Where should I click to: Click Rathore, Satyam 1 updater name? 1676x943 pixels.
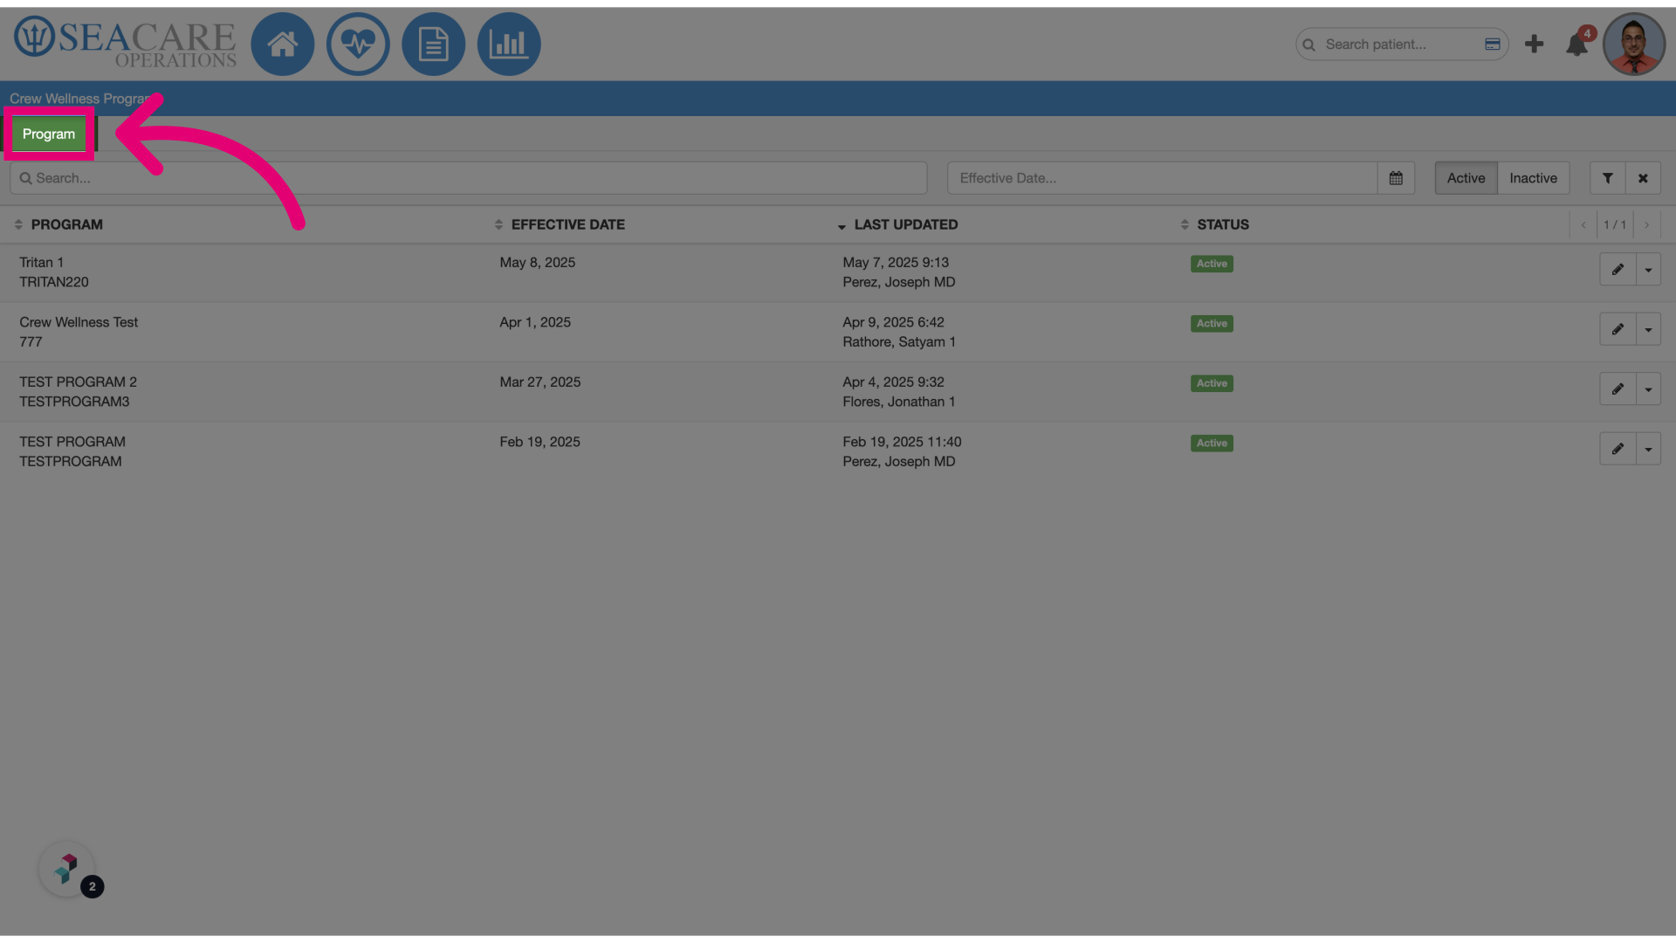point(899,342)
